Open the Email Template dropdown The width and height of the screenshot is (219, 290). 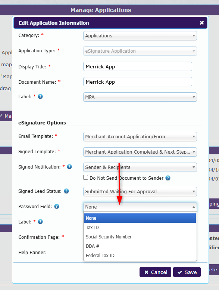[x=140, y=137]
